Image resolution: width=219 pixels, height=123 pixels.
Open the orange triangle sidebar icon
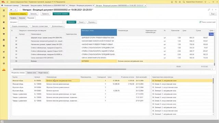(4, 70)
